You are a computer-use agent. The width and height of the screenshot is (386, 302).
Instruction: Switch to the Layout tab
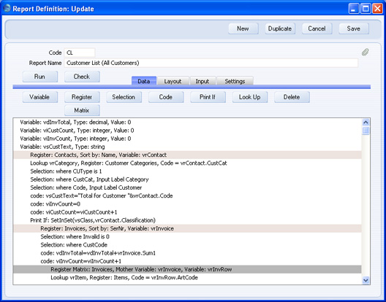pyautogui.click(x=173, y=81)
